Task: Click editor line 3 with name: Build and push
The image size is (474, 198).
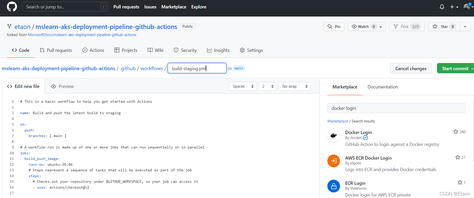Action: 70,113
